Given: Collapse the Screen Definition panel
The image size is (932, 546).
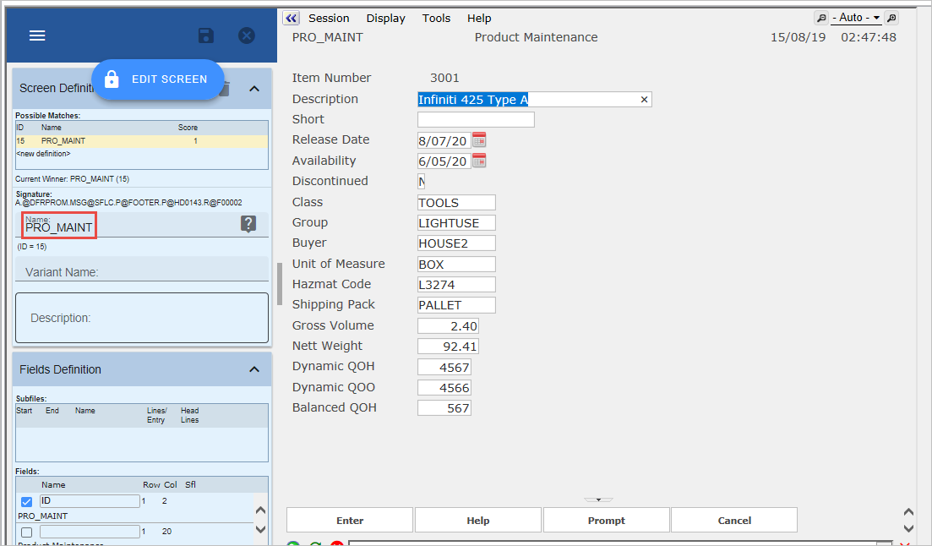Looking at the screenshot, I should (254, 89).
